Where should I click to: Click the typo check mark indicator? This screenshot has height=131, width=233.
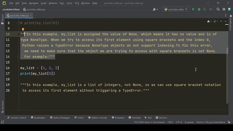coord(216,21)
